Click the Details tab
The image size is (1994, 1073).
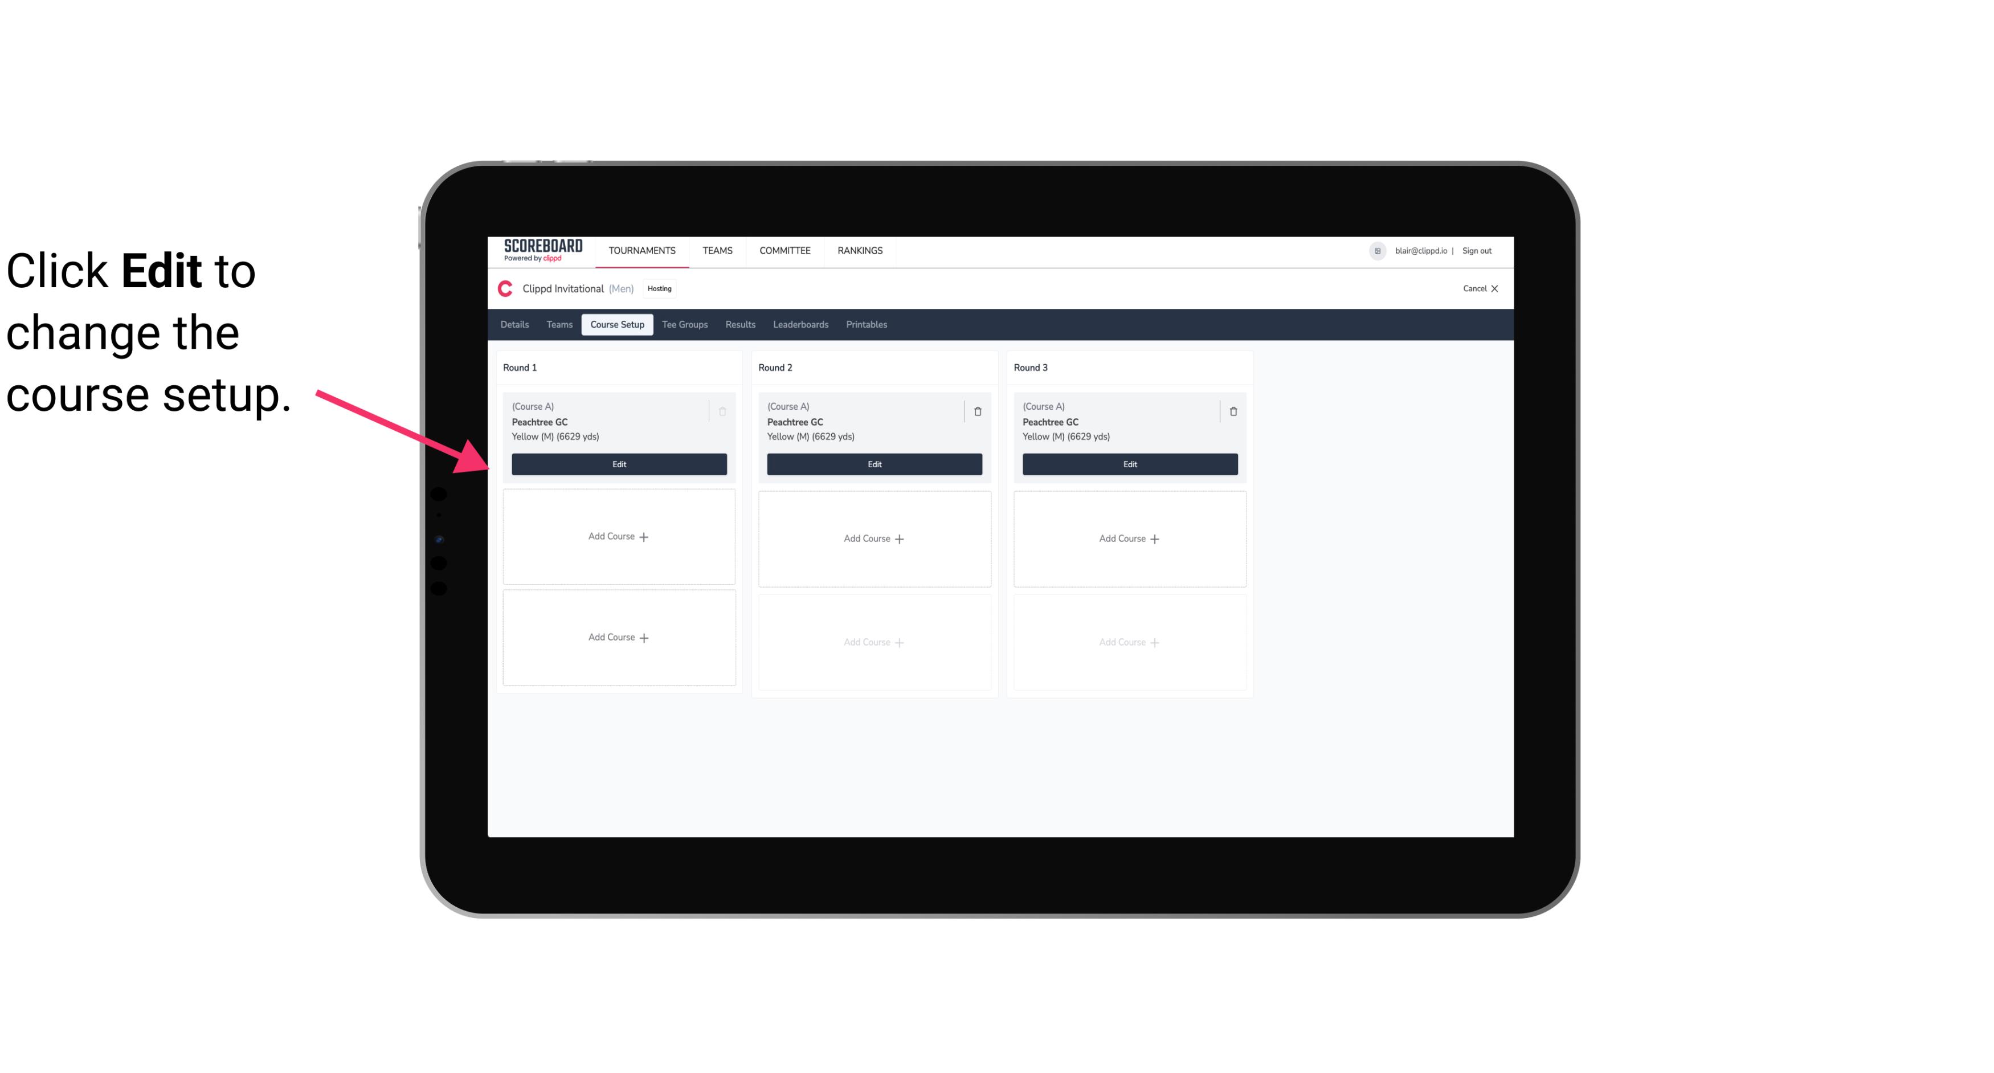[516, 324]
